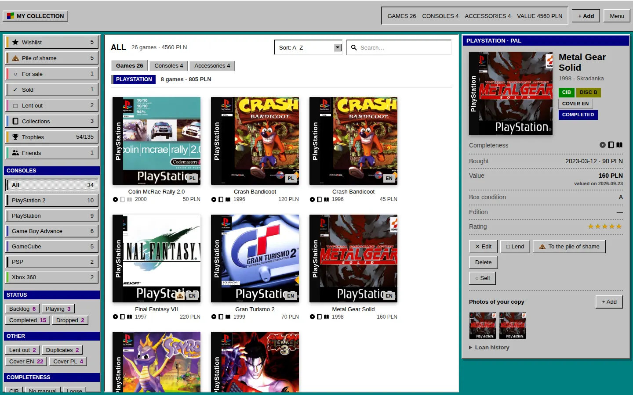633x395 pixels.
Task: Toggle the Completed 15 status filter
Action: point(28,320)
